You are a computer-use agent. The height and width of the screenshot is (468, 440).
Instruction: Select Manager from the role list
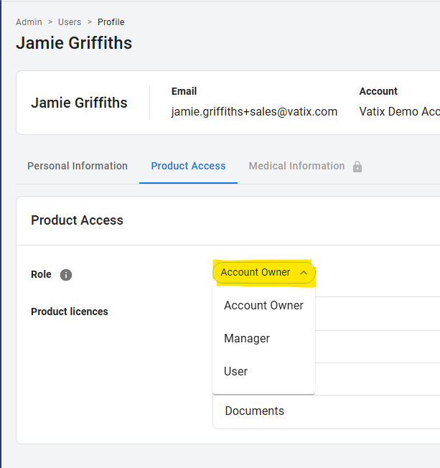pyautogui.click(x=247, y=338)
